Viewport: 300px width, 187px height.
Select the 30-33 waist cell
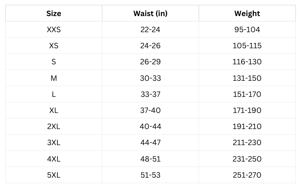click(150, 78)
